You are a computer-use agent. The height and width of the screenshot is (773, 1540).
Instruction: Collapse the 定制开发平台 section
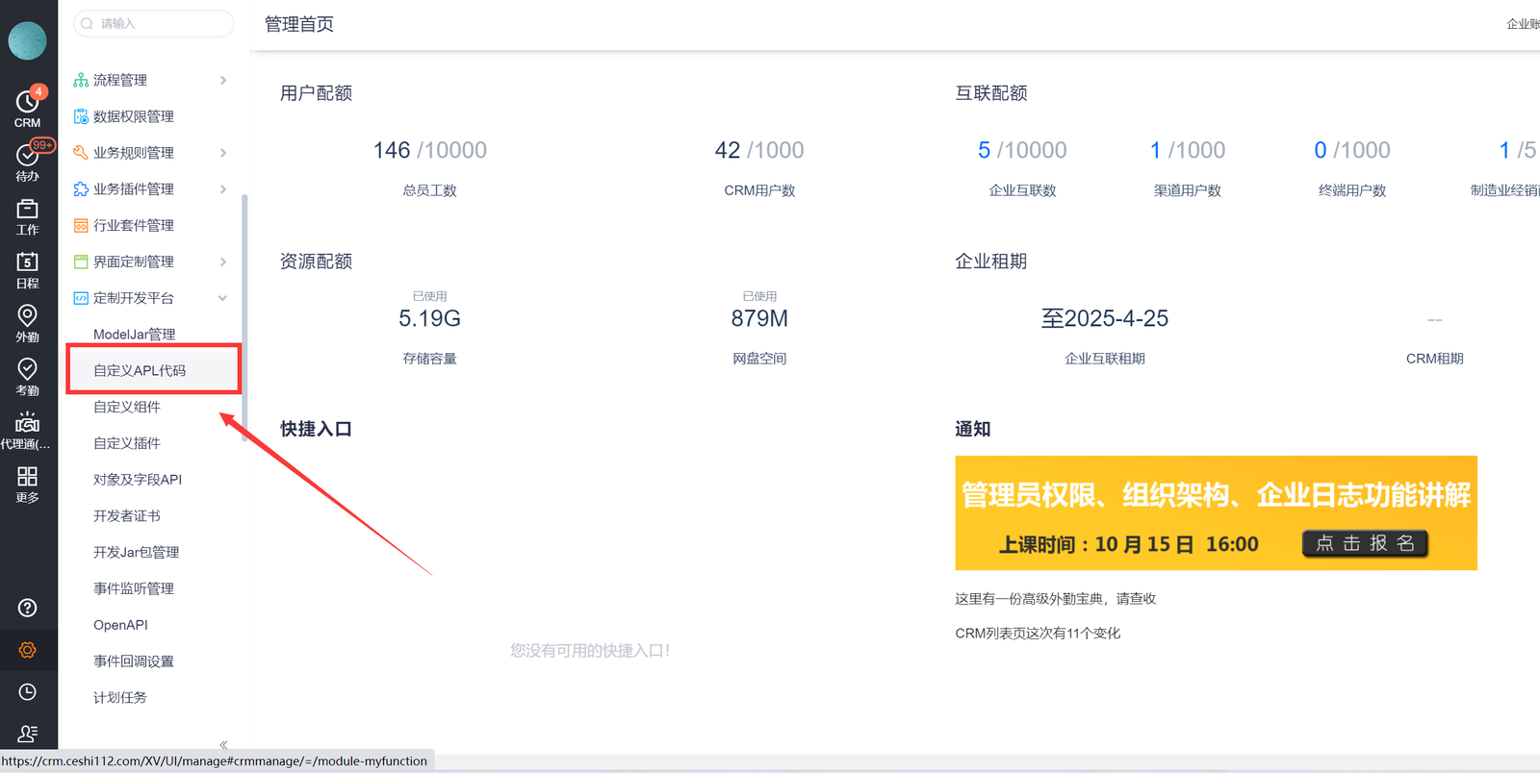(222, 298)
